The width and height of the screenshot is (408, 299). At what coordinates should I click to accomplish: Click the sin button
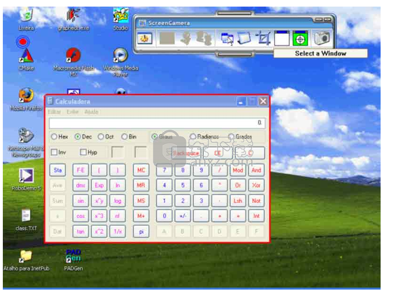point(80,200)
